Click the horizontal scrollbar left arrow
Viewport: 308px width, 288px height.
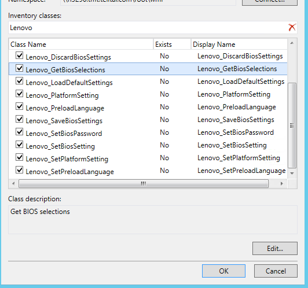[13, 184]
